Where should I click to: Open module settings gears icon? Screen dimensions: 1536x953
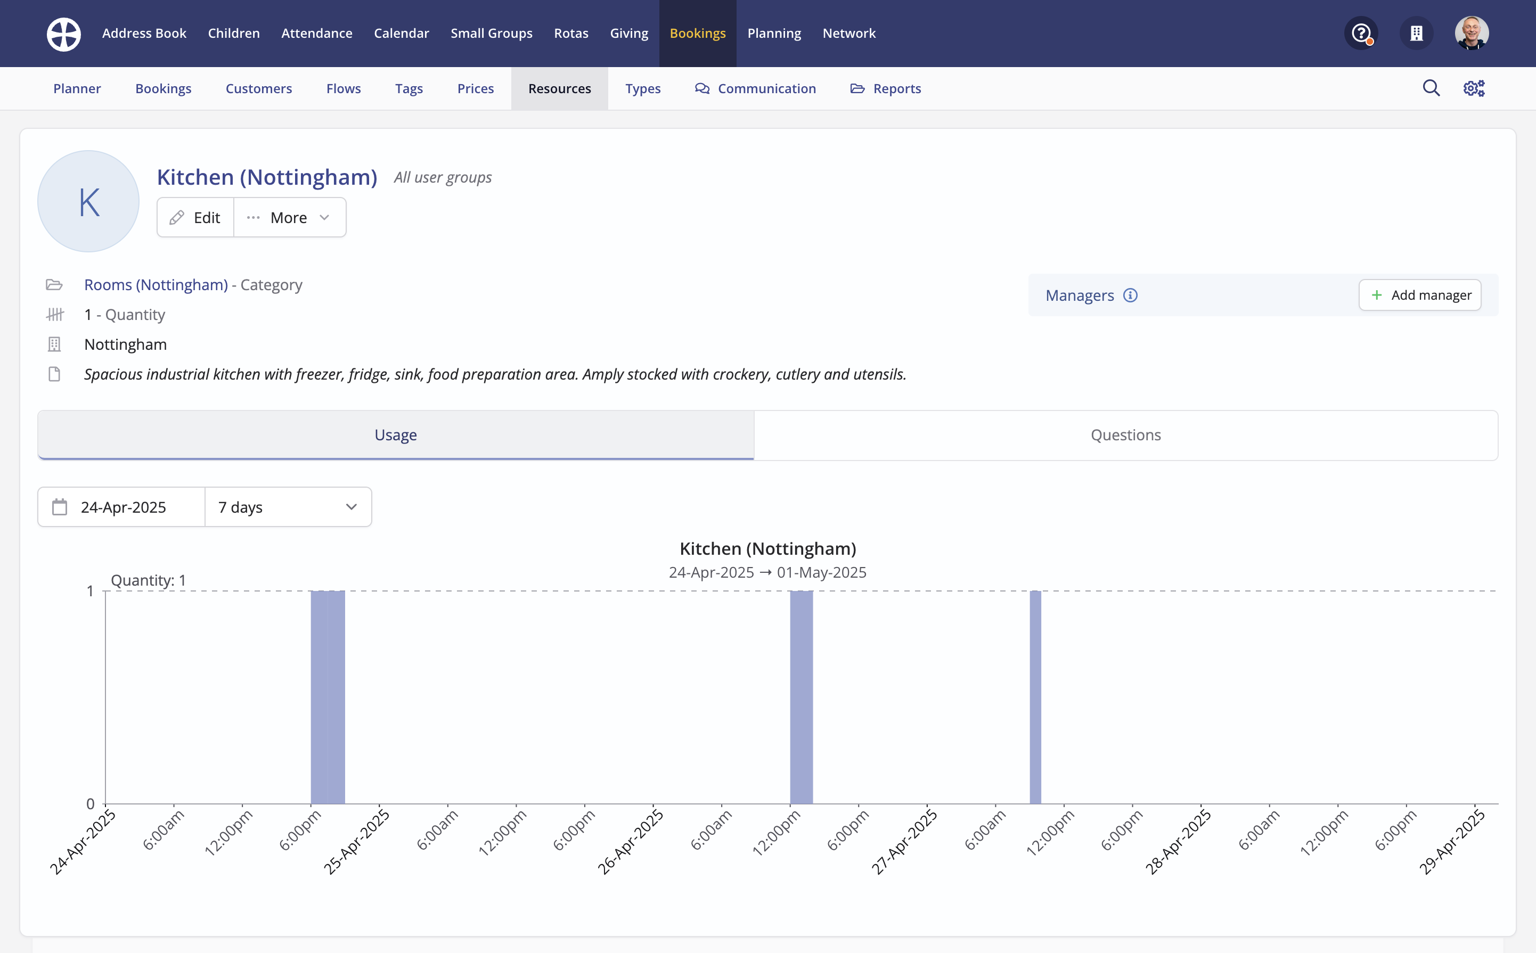coord(1474,88)
